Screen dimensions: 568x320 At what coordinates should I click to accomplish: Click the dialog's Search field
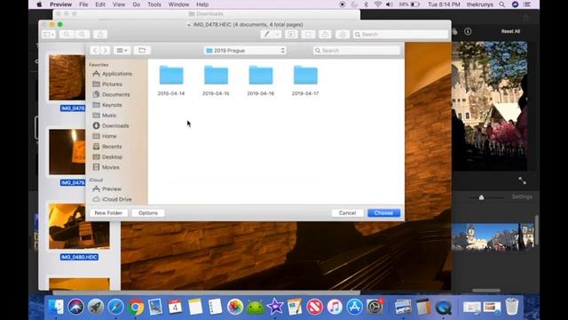(357, 51)
